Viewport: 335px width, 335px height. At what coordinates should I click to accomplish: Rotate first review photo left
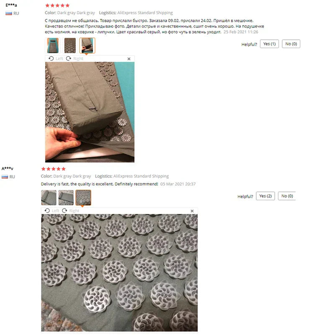(x=56, y=59)
